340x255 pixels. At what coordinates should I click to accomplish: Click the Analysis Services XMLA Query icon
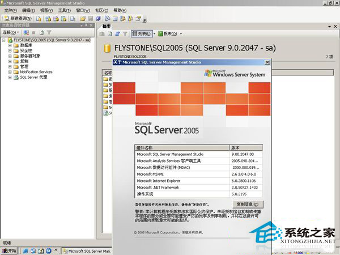[x=63, y=19]
